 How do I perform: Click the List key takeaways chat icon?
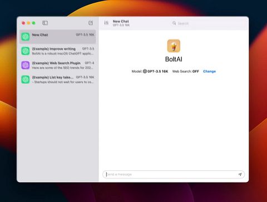tap(26, 79)
